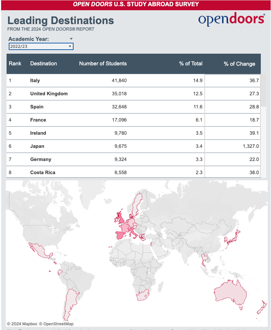Click Costa Rica's student count 6,558
Screen dimensions: 271x330
tap(121, 173)
